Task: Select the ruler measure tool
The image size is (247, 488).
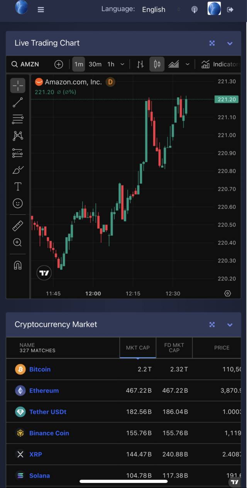Action: pyautogui.click(x=18, y=226)
